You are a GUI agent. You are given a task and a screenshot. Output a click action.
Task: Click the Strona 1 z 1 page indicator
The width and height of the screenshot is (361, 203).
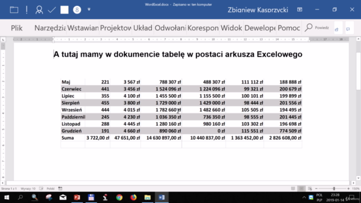[9, 188]
